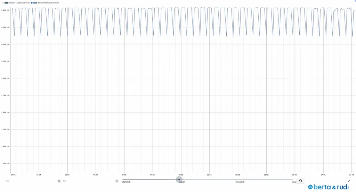
Task: Click the blue dot at top right
Action: [351, 1]
